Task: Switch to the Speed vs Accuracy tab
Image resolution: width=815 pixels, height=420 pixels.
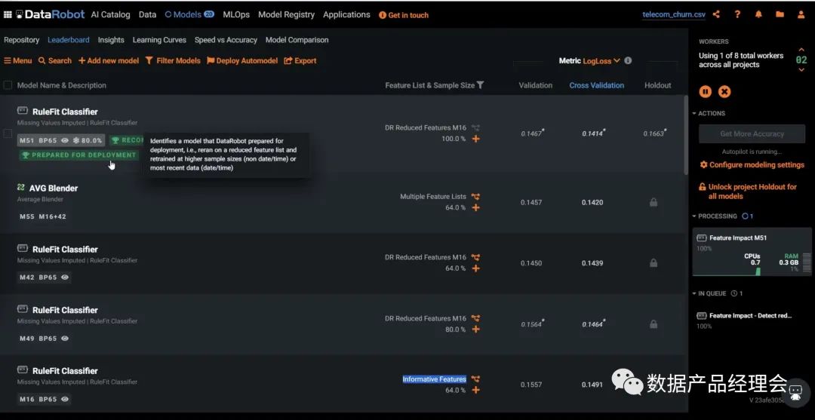Action: click(x=226, y=40)
